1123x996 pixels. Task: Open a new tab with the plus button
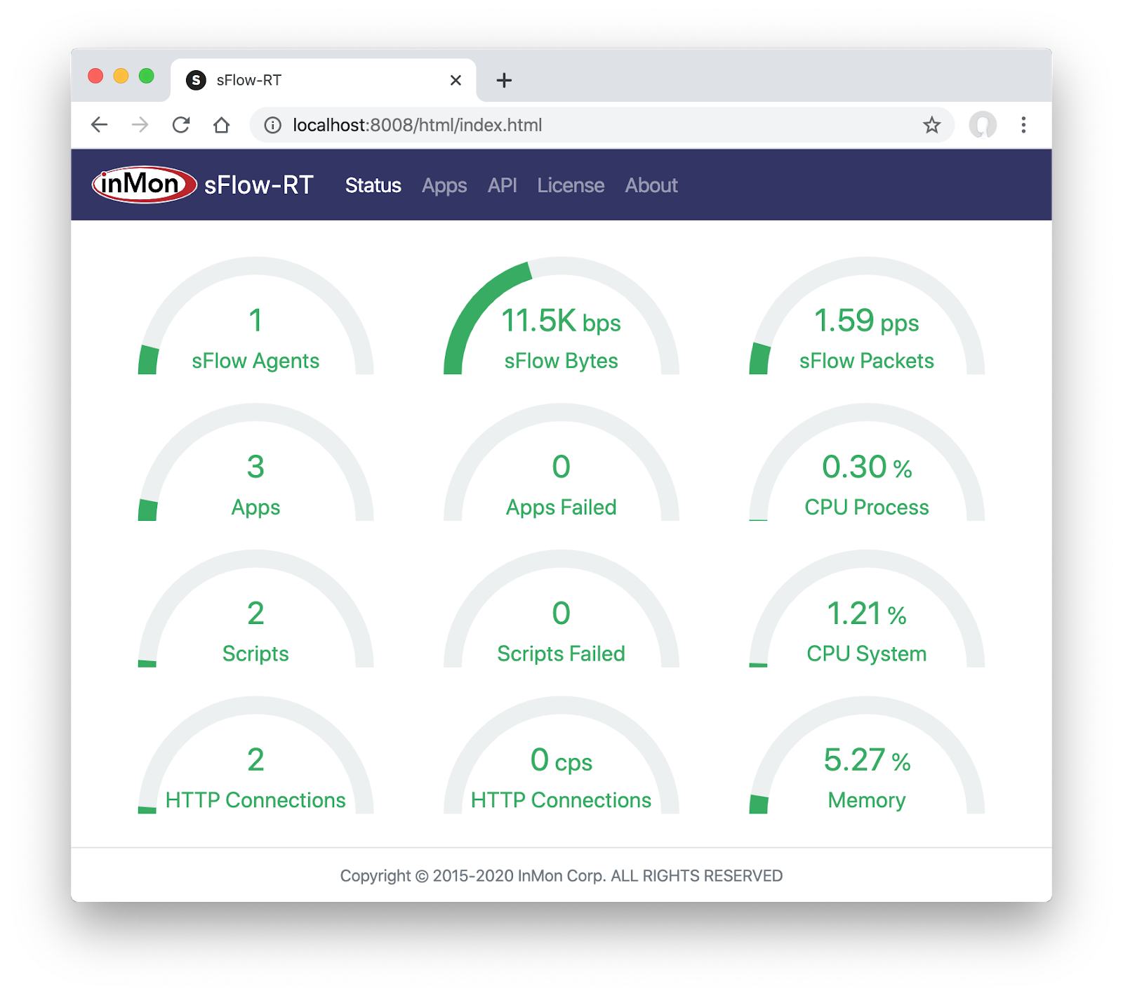[x=503, y=80]
